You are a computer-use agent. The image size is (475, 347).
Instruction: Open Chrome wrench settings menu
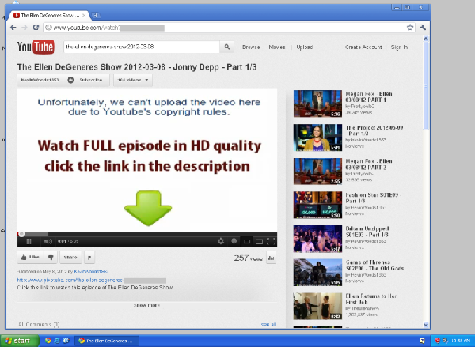[x=423, y=28]
